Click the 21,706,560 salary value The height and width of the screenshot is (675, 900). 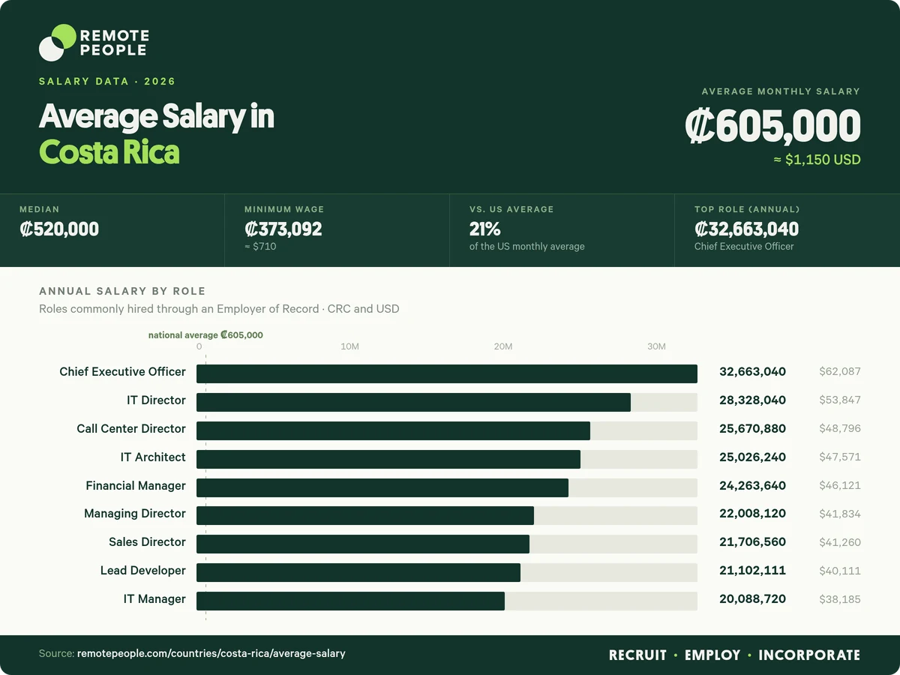(752, 542)
